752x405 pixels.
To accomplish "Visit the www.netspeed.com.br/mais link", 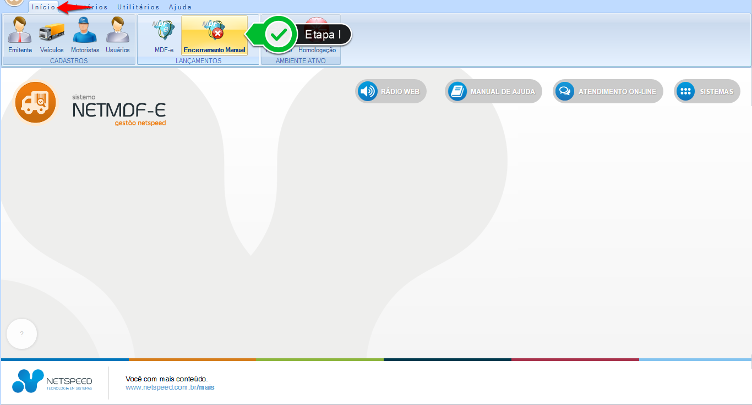I will pos(170,387).
